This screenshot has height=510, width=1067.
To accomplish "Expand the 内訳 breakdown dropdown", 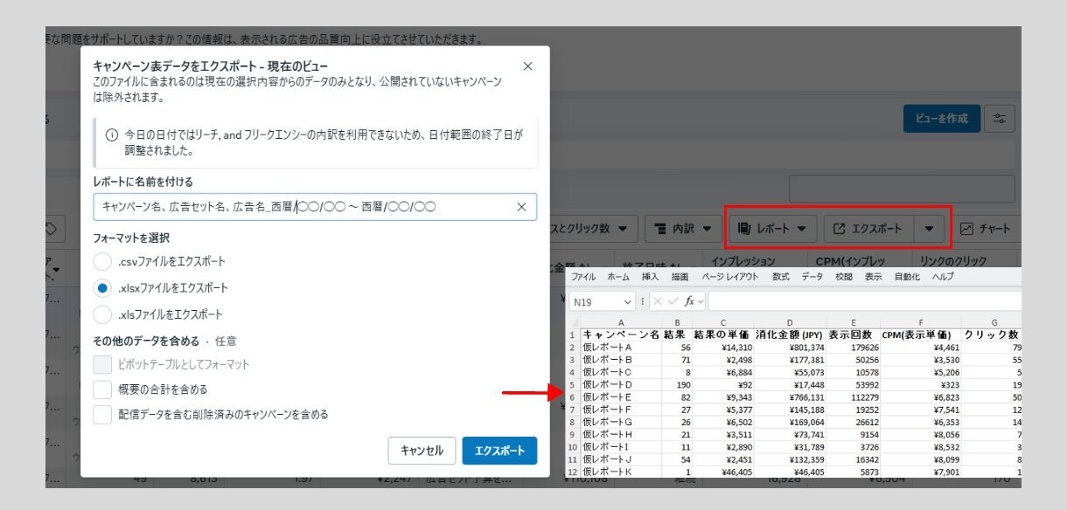I will (683, 229).
